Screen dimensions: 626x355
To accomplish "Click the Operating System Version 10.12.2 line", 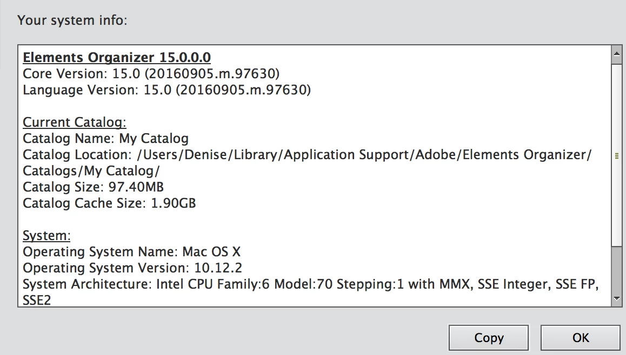I will tap(132, 268).
